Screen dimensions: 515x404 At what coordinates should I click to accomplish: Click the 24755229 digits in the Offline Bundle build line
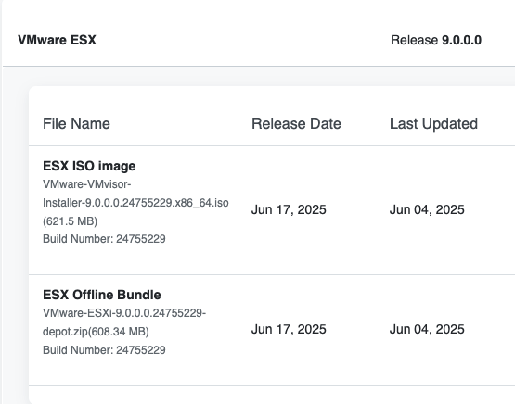point(141,350)
